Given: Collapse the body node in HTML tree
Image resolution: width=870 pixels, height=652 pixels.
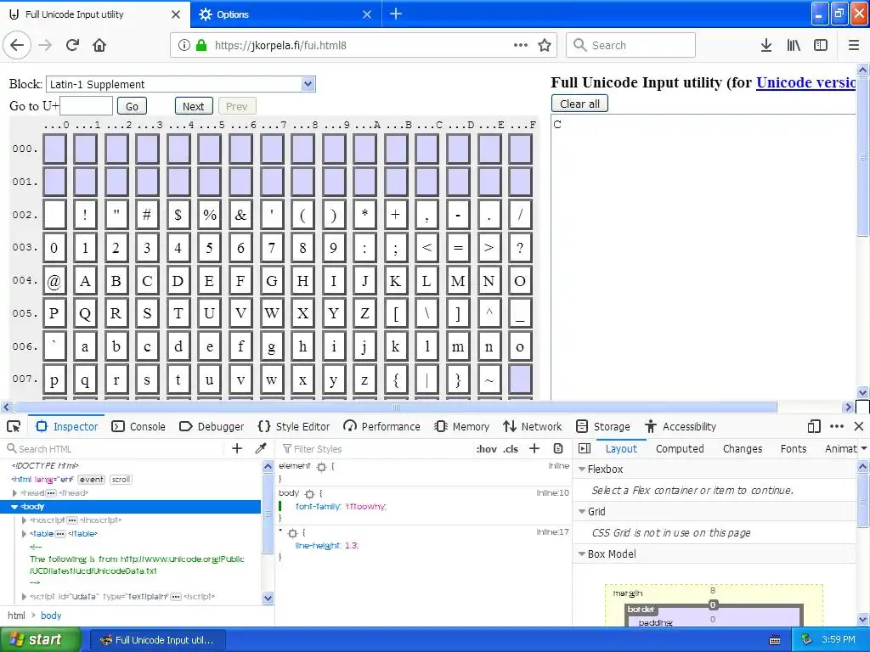Looking at the screenshot, I should coord(14,507).
